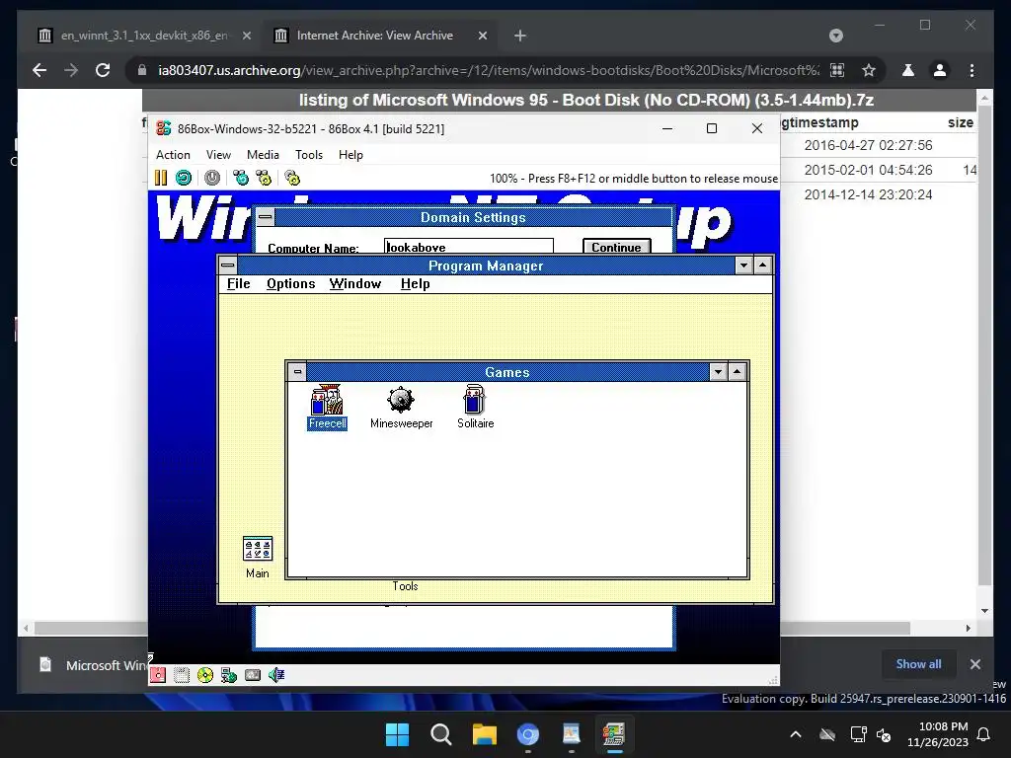The height and width of the screenshot is (758, 1011).
Task: Click the red floppy disk status icon
Action: coord(158,675)
